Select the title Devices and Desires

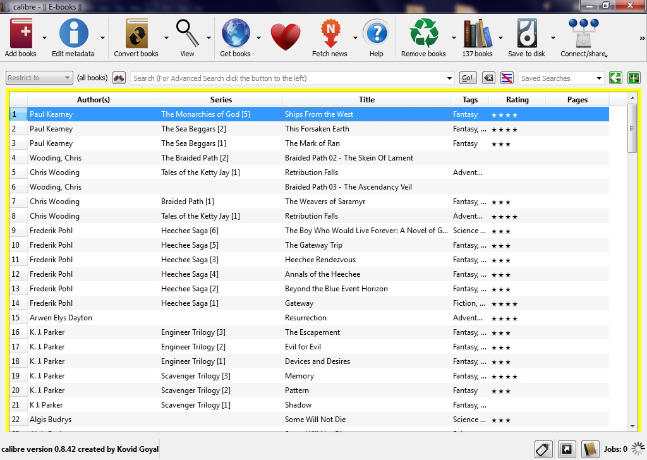click(x=317, y=361)
